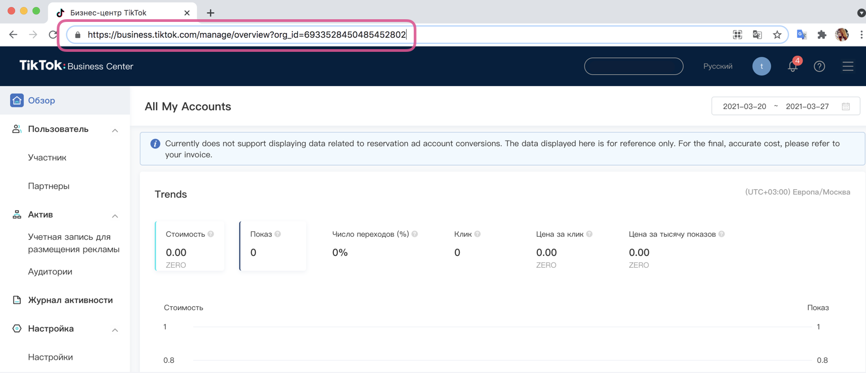Click info icon beside Цена за клик
Viewport: 866px width, 373px height.
589,234
